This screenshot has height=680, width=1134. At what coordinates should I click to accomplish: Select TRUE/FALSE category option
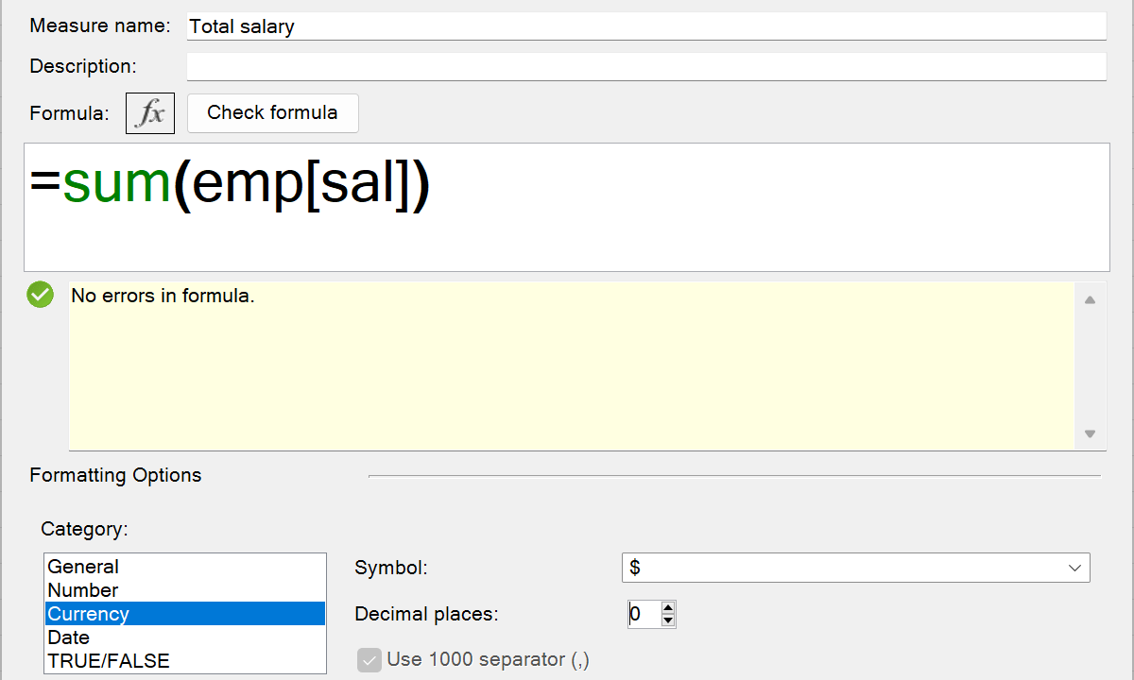pos(109,661)
